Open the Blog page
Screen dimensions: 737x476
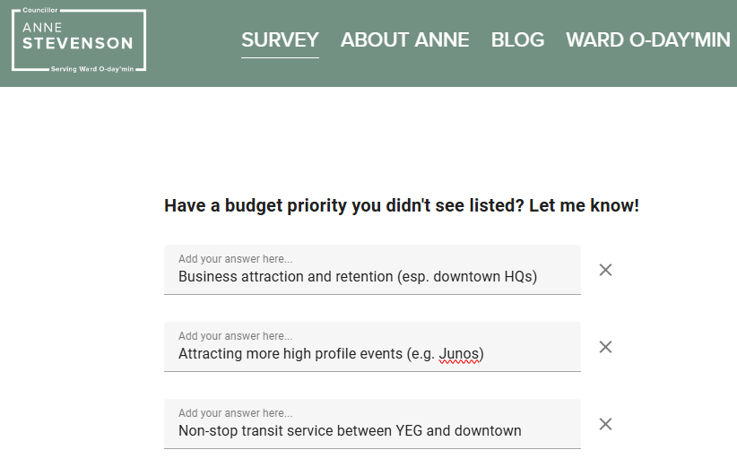coord(517,40)
